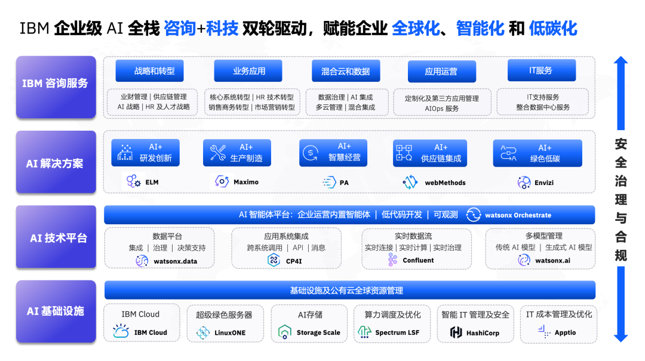The width and height of the screenshot is (645, 361).
Task: Click the 集成 | 治理 | 决策支持 text
Action: pyautogui.click(x=167, y=248)
